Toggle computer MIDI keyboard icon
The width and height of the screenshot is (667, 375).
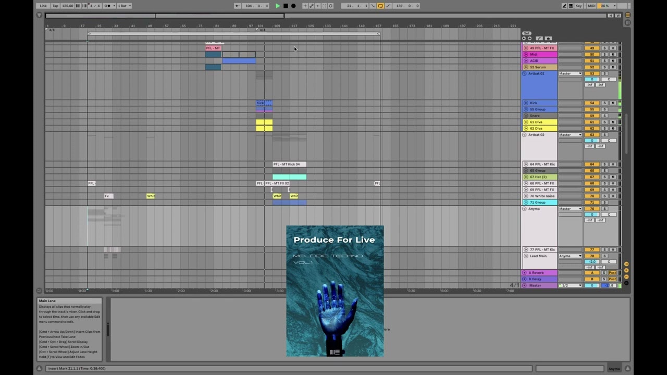(571, 6)
